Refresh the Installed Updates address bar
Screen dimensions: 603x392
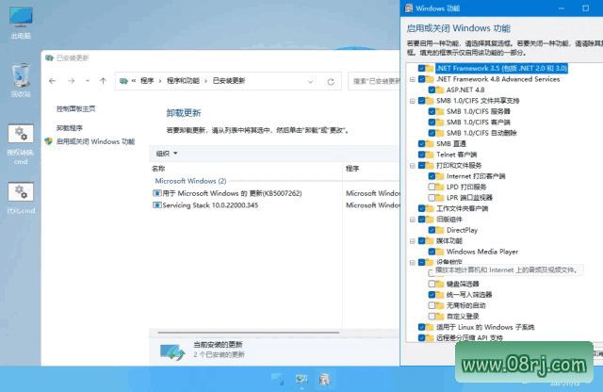pos(331,82)
